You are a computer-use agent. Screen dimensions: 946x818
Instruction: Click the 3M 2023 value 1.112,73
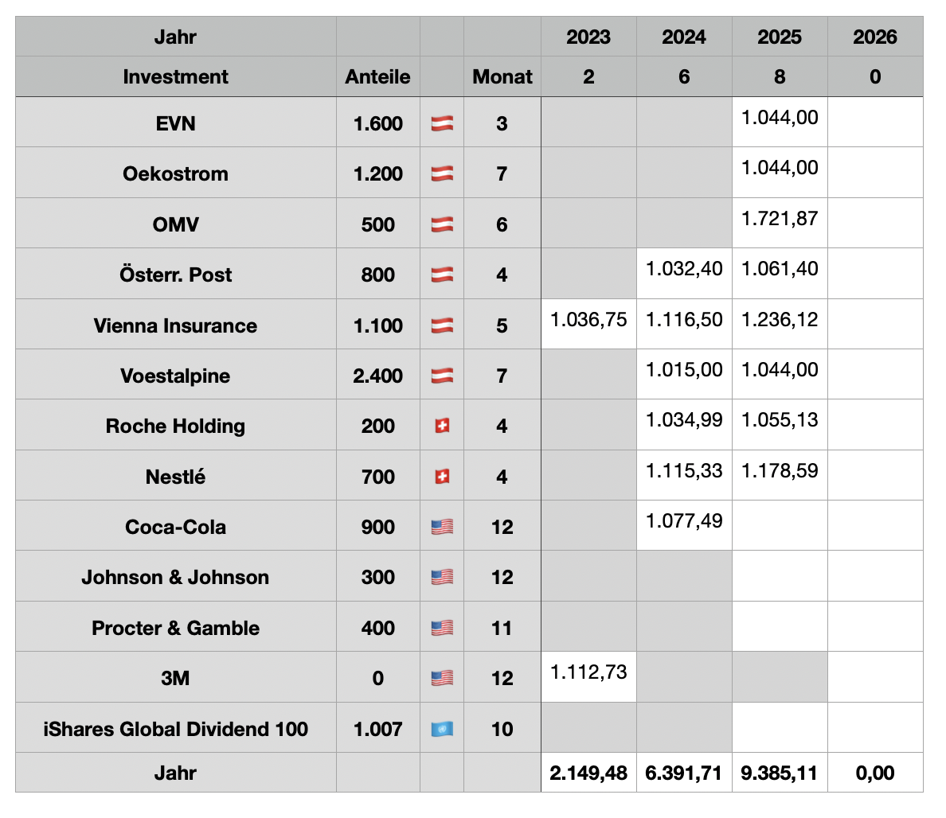tap(588, 672)
